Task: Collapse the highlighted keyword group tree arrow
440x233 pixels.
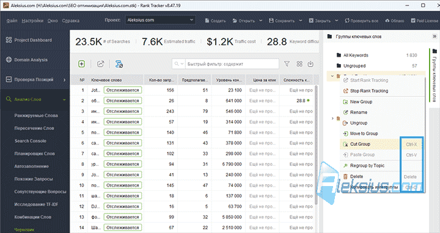Action: pos(332,76)
